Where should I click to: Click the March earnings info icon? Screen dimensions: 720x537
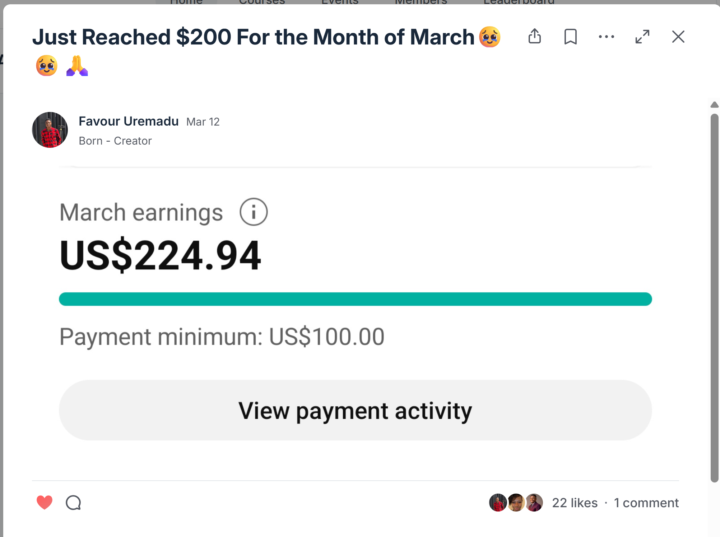tap(254, 212)
